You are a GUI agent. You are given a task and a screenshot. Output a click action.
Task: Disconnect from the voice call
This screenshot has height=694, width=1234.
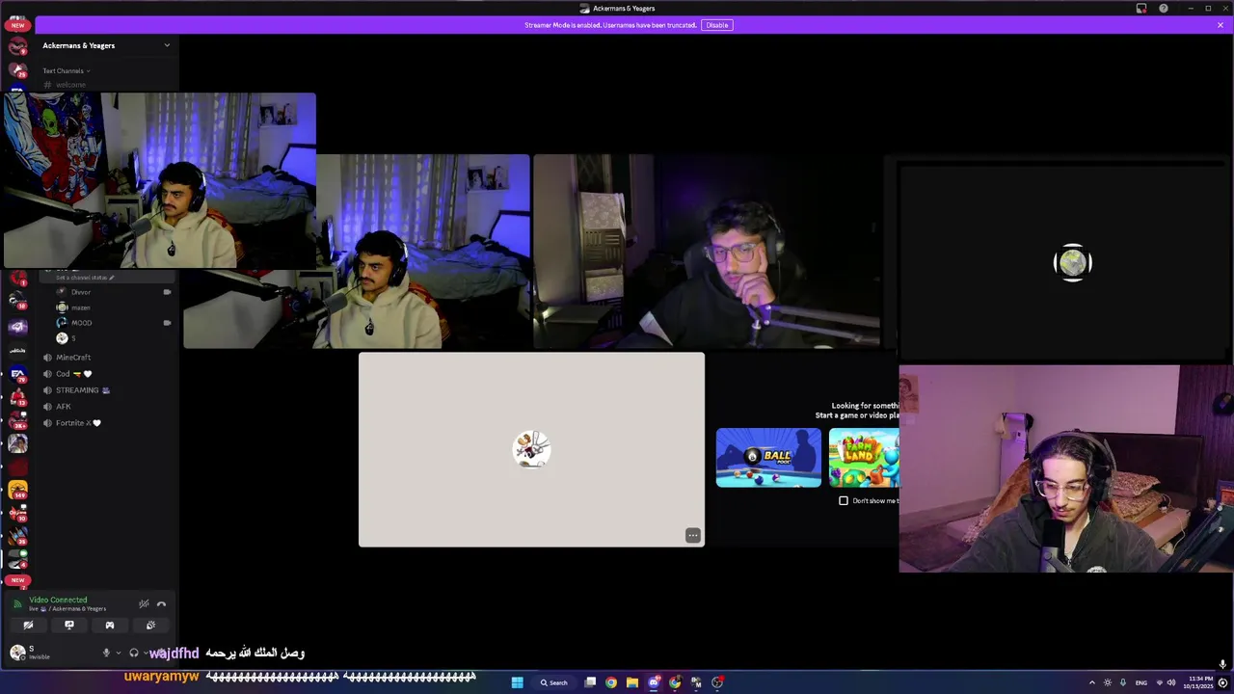click(x=162, y=604)
